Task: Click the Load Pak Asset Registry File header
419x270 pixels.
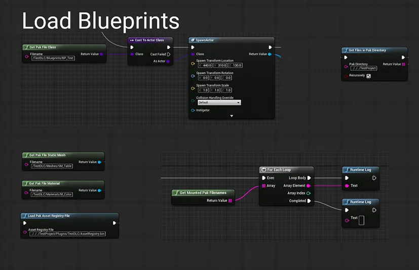Action: (69, 216)
